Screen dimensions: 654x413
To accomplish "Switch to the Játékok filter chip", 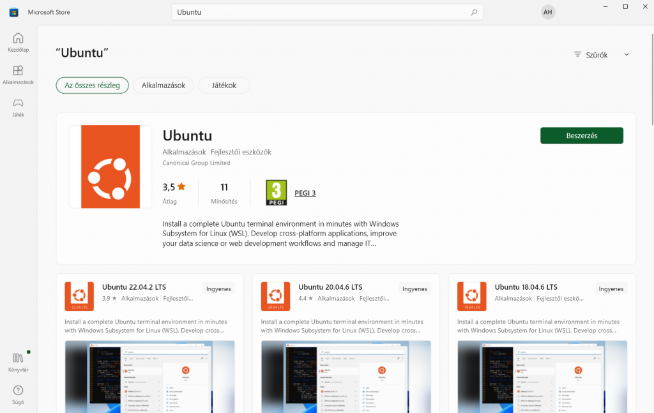I will click(224, 86).
